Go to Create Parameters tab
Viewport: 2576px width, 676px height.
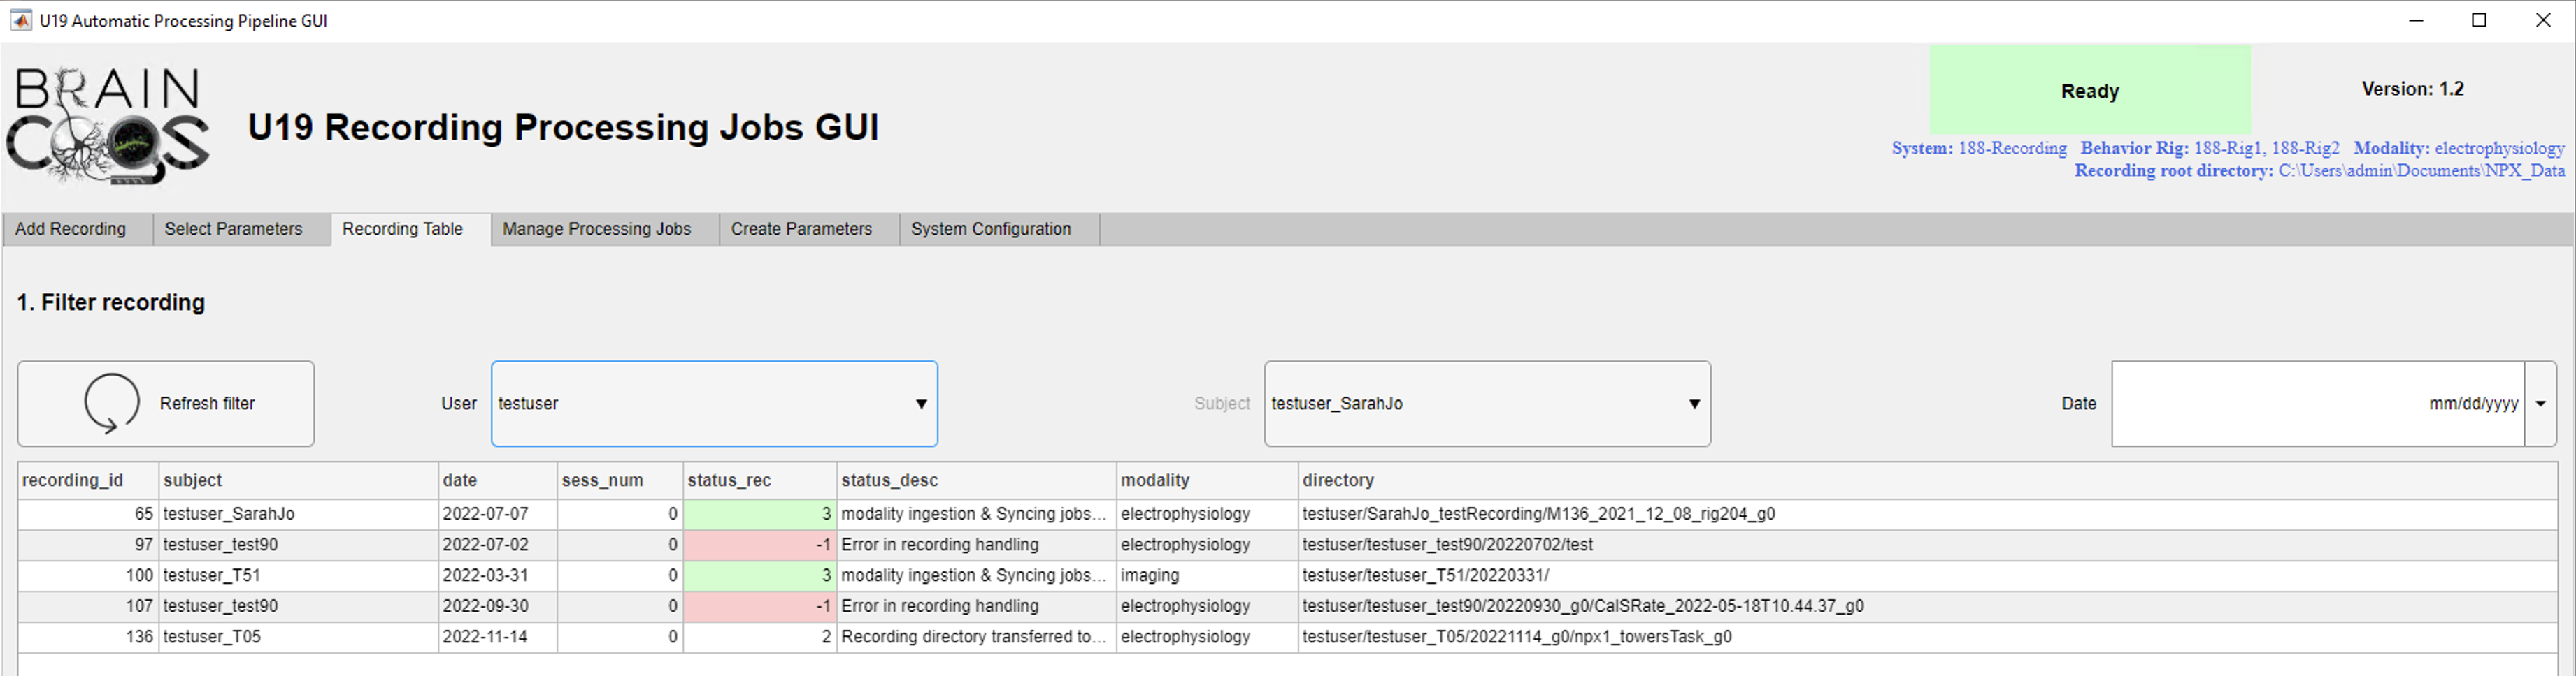pyautogui.click(x=808, y=228)
